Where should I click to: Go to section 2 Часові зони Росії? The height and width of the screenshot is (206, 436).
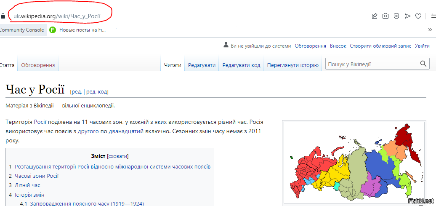point(37,176)
